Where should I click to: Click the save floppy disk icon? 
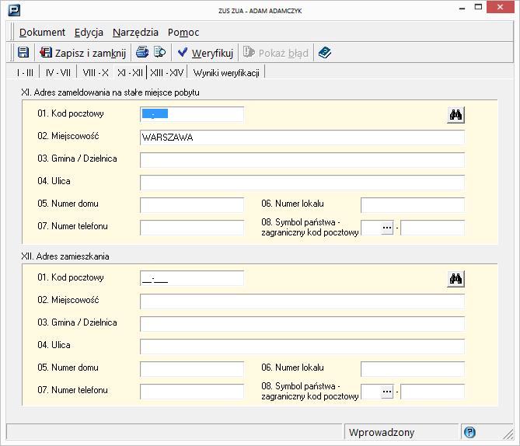point(23,52)
